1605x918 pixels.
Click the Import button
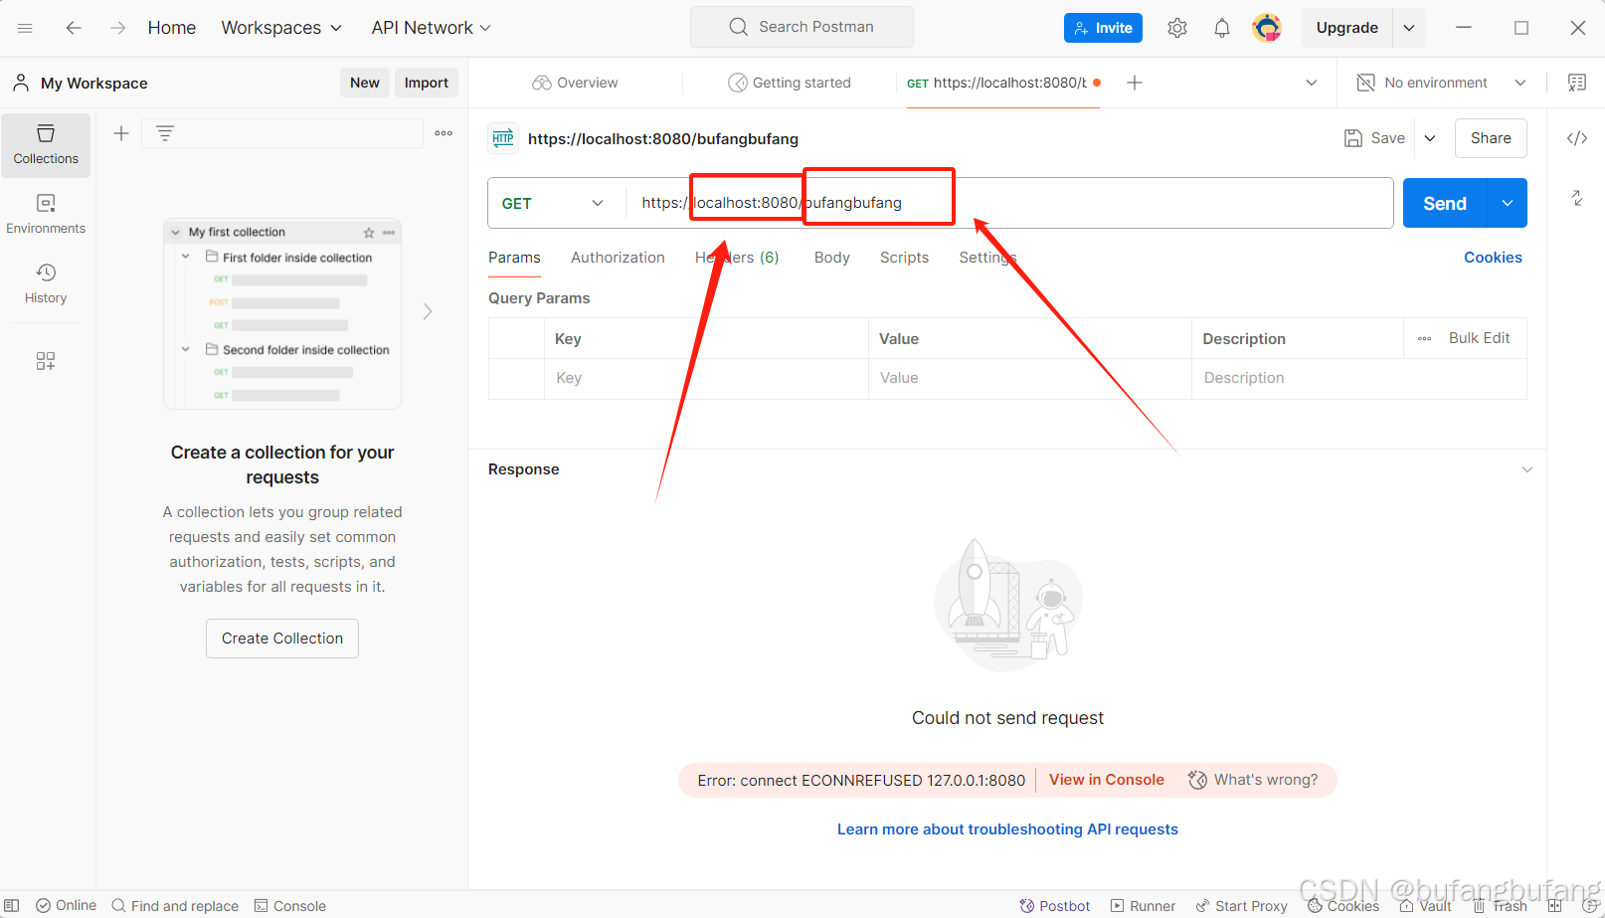427,83
